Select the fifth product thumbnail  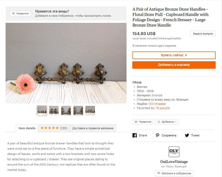(90, 111)
